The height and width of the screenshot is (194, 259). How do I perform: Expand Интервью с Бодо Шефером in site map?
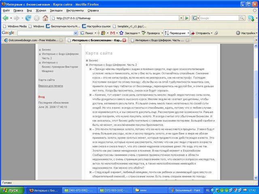pos(87,65)
